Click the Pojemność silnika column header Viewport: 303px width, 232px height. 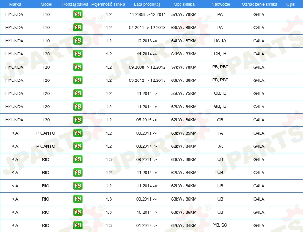pyautogui.click(x=108, y=4)
